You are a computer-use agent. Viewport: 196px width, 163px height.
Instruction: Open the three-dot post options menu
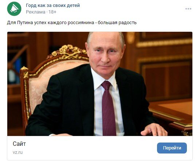click(188, 9)
